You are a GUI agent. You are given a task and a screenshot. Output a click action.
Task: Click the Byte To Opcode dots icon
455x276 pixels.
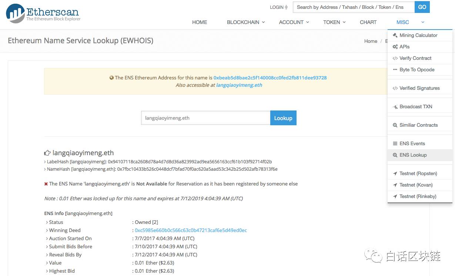point(395,70)
